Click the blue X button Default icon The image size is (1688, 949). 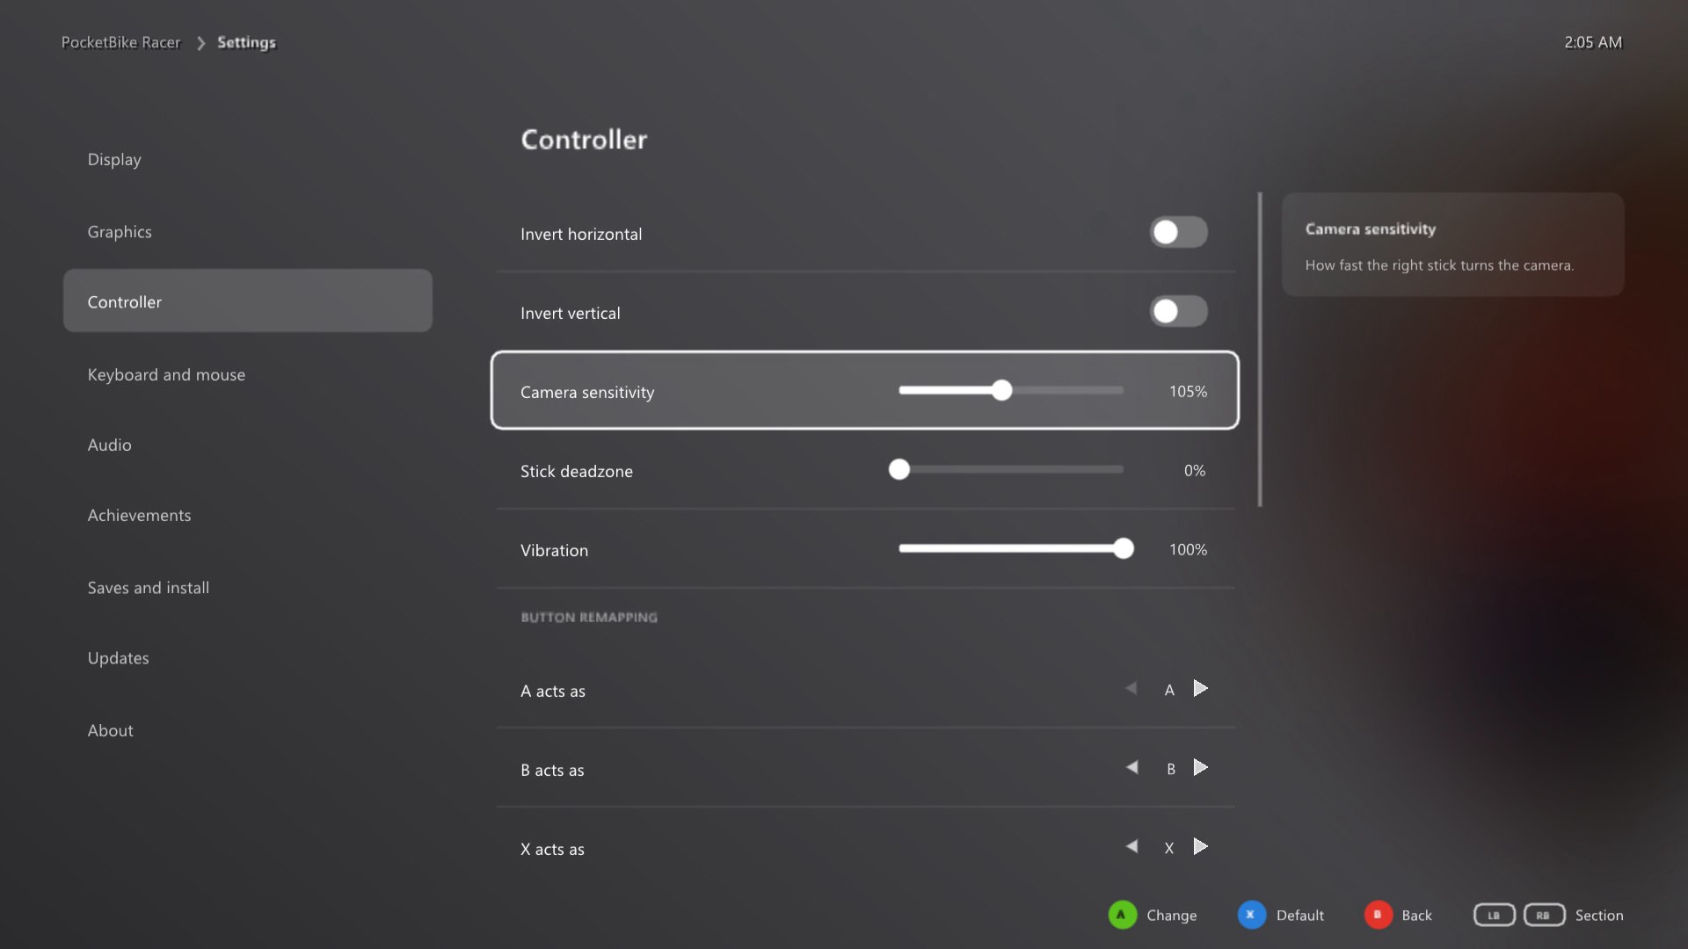point(1251,915)
